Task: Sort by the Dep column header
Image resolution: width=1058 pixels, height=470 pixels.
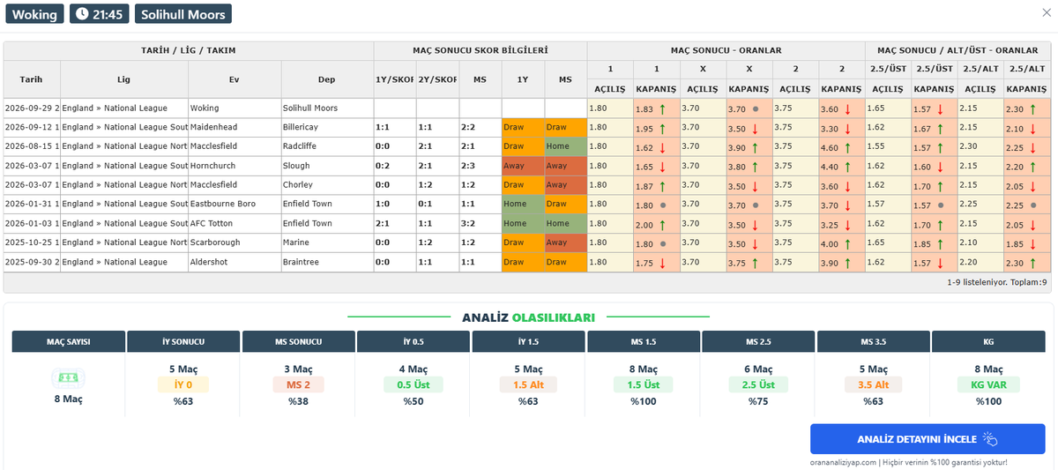Action: click(327, 79)
